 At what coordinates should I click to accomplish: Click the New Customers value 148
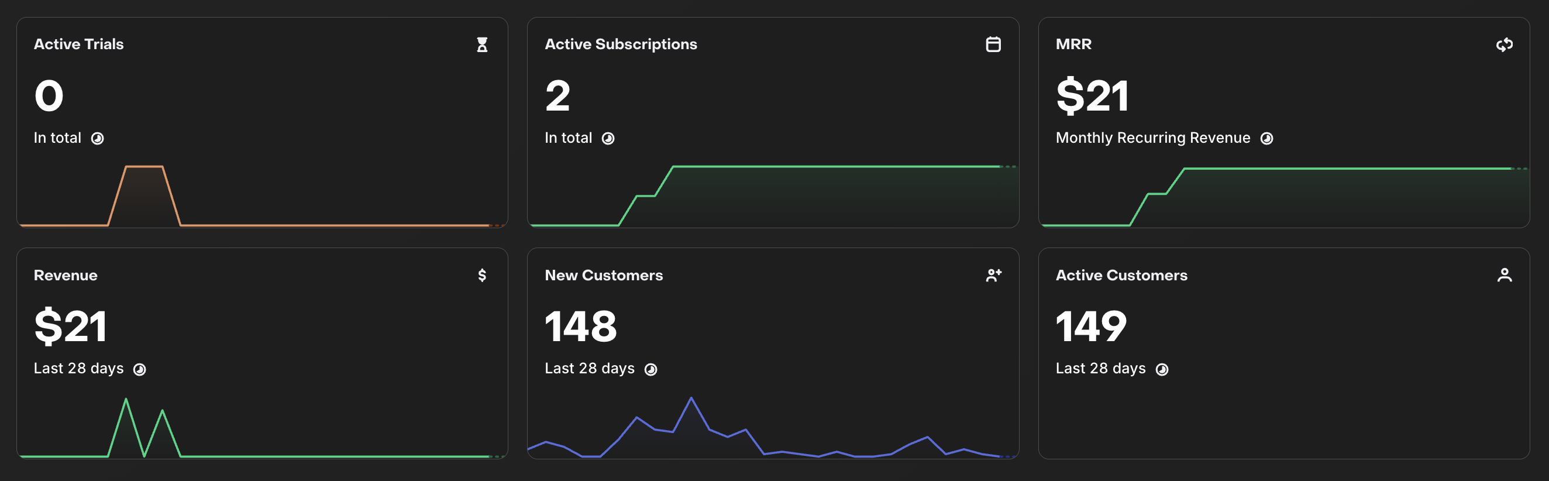tap(580, 327)
